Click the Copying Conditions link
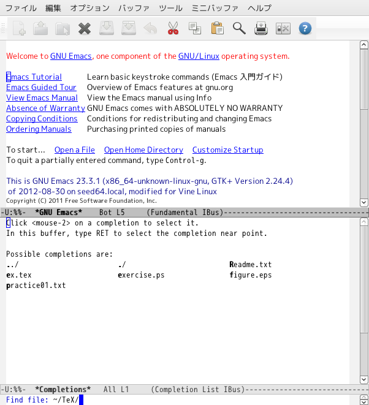Viewport: 369px width, 405px height. (42, 118)
